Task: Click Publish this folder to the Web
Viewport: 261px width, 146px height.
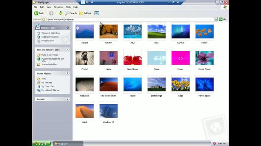Action: 53,60
